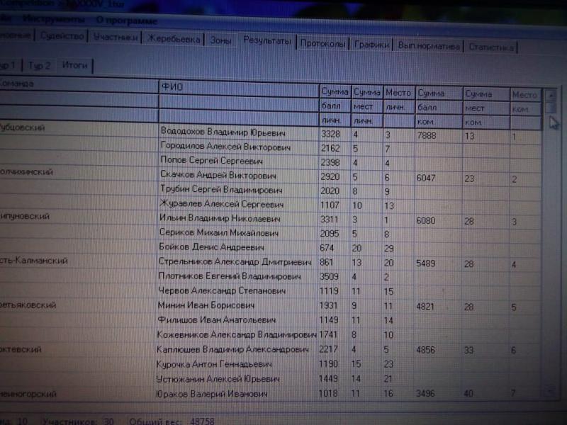Click the scrollbar down arrow
Viewport: 567px width, 425px height.
tap(550, 392)
